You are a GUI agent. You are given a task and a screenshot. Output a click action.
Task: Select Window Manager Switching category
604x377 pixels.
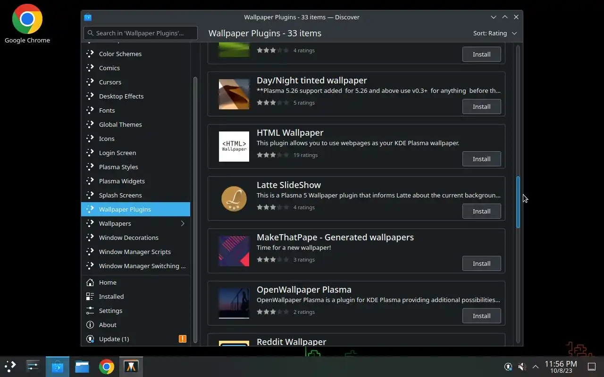pyautogui.click(x=135, y=266)
